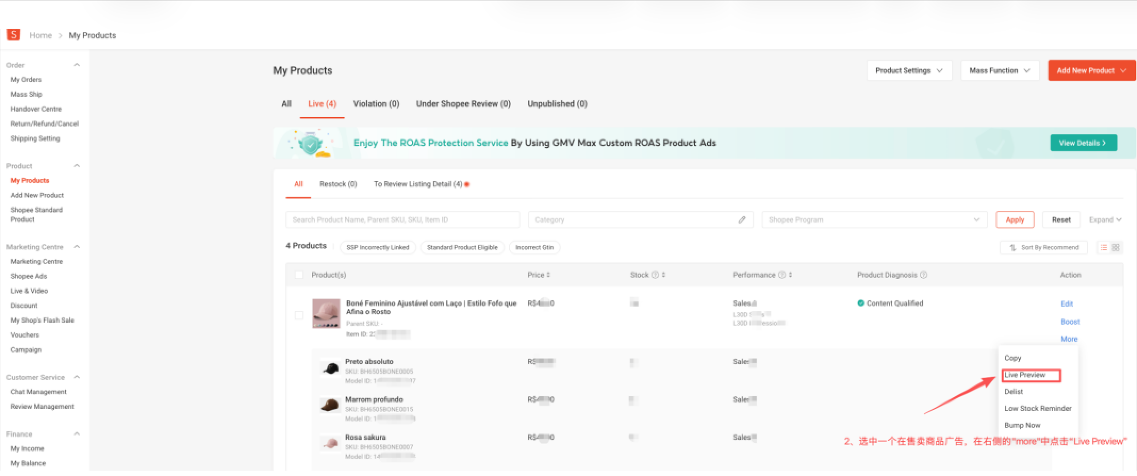This screenshot has height=476, width=1137.
Task: Collapse the Finance sidebar section
Action: (77, 434)
